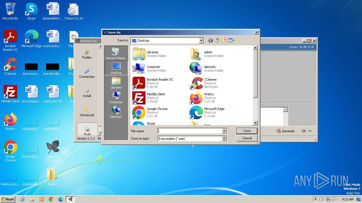The height and width of the screenshot is (203, 362).
Task: Open Advanced section in Poison Ivy
Action: pos(87,112)
